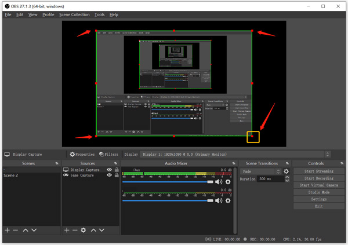Screen dimensions: 348x245
Task: Undock the Audio Mixer panel
Action: [x=234, y=163]
